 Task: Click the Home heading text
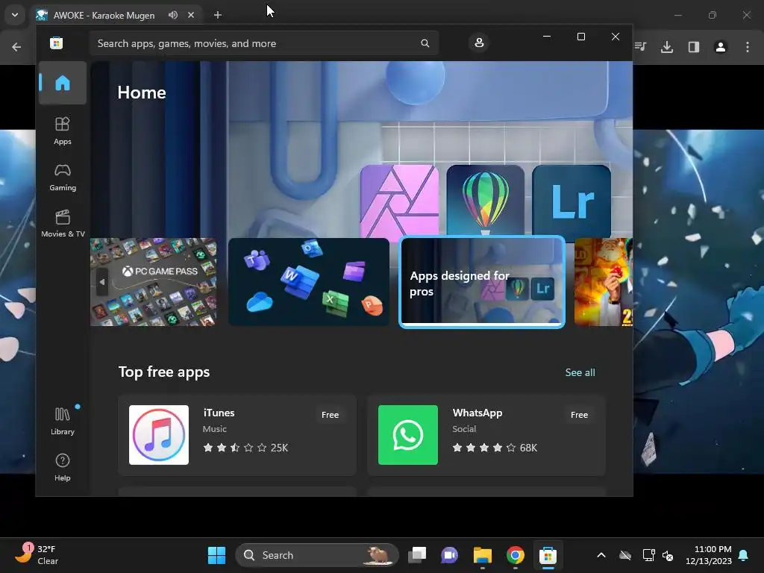[142, 93]
